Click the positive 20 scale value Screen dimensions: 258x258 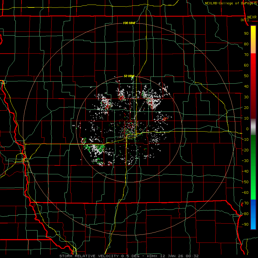tap(246, 107)
